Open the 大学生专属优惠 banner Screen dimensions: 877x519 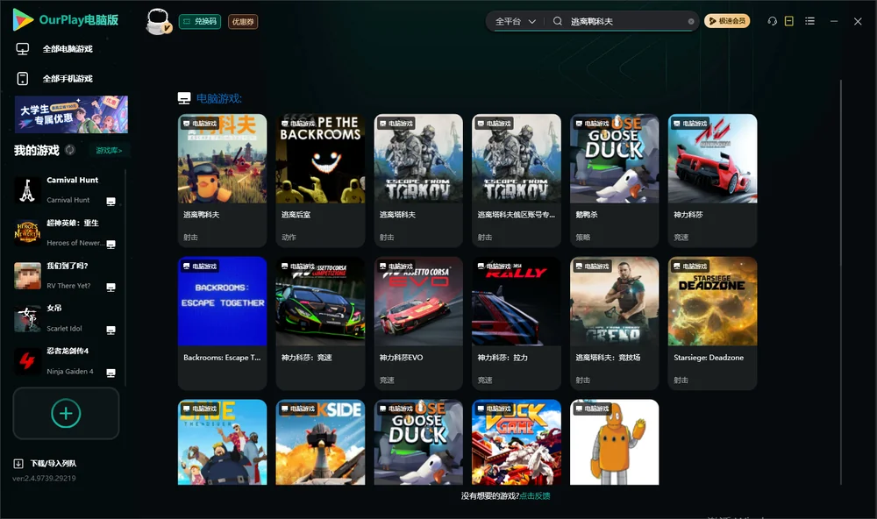pyautogui.click(x=72, y=115)
